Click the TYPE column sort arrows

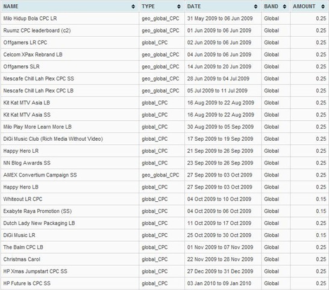(179, 7)
